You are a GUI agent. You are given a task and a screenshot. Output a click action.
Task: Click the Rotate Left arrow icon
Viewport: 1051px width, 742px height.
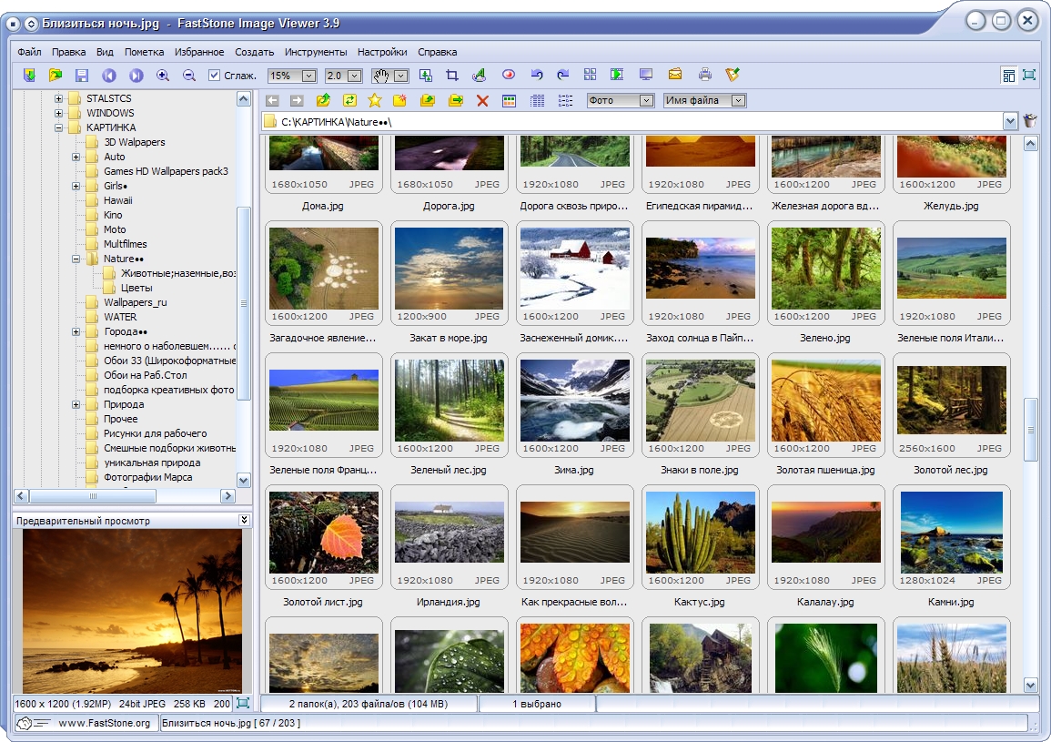[x=536, y=76]
